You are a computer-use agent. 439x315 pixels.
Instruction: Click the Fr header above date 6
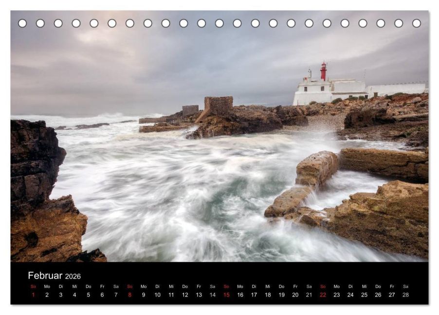[x=102, y=287]
